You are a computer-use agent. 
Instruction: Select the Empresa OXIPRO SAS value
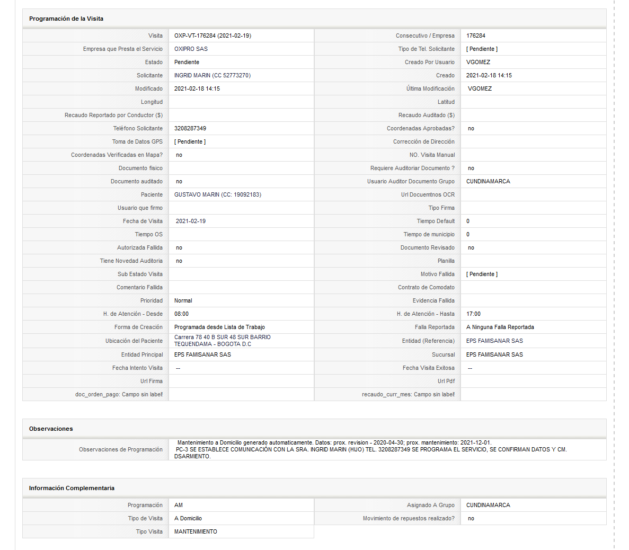coord(191,49)
